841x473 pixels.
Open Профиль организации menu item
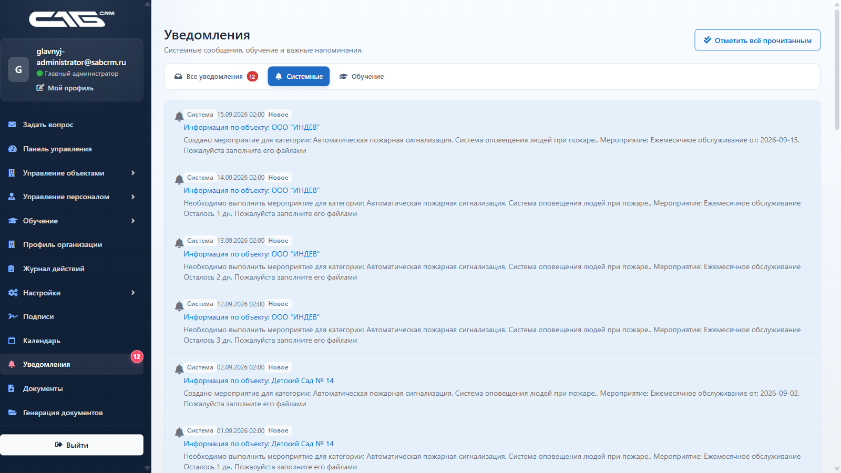click(71, 244)
